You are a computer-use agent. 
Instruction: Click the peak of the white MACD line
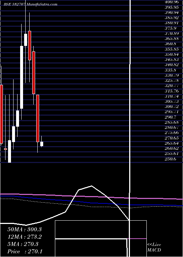(91, 186)
